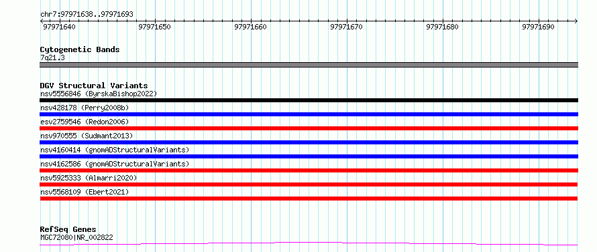Screen dimensions: 597x252
Task: Click the red nsv4162586 gnomAD bar
Action: tap(309, 170)
